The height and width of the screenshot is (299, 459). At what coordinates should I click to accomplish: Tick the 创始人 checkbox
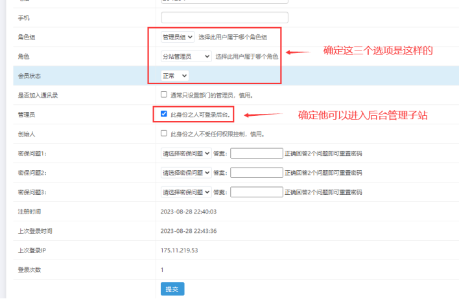coord(164,133)
